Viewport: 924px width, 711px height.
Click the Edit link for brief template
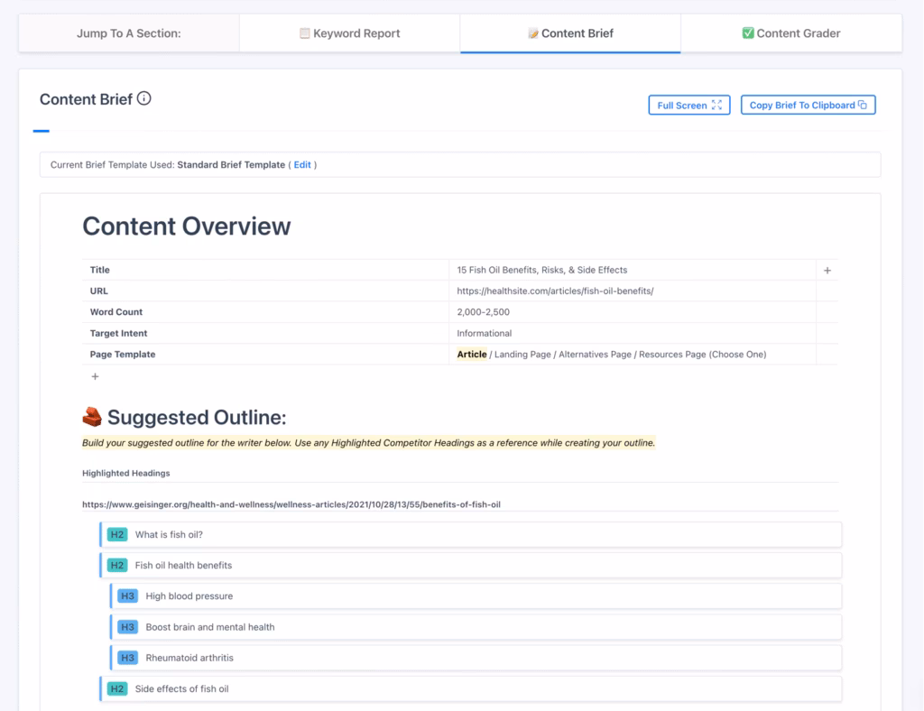pyautogui.click(x=302, y=165)
